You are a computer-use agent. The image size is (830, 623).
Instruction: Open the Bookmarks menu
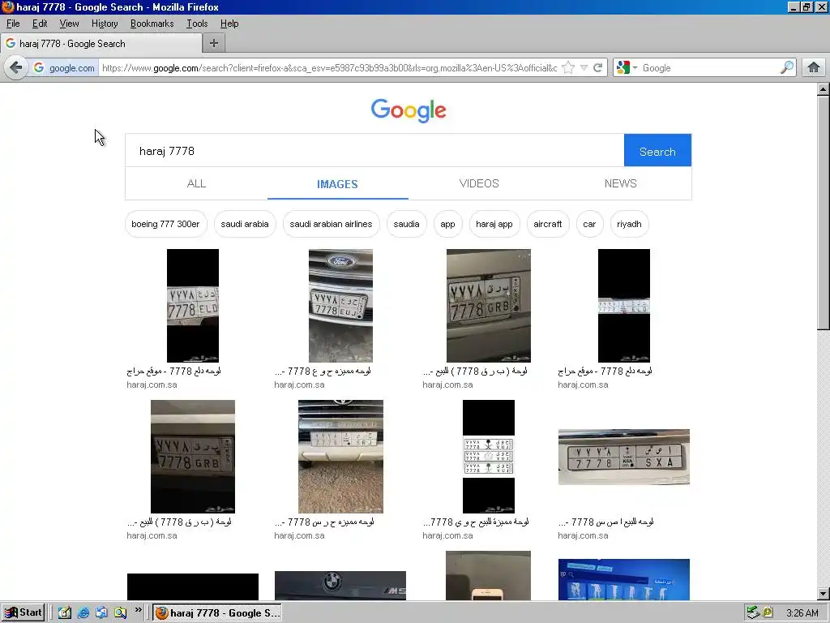(152, 24)
